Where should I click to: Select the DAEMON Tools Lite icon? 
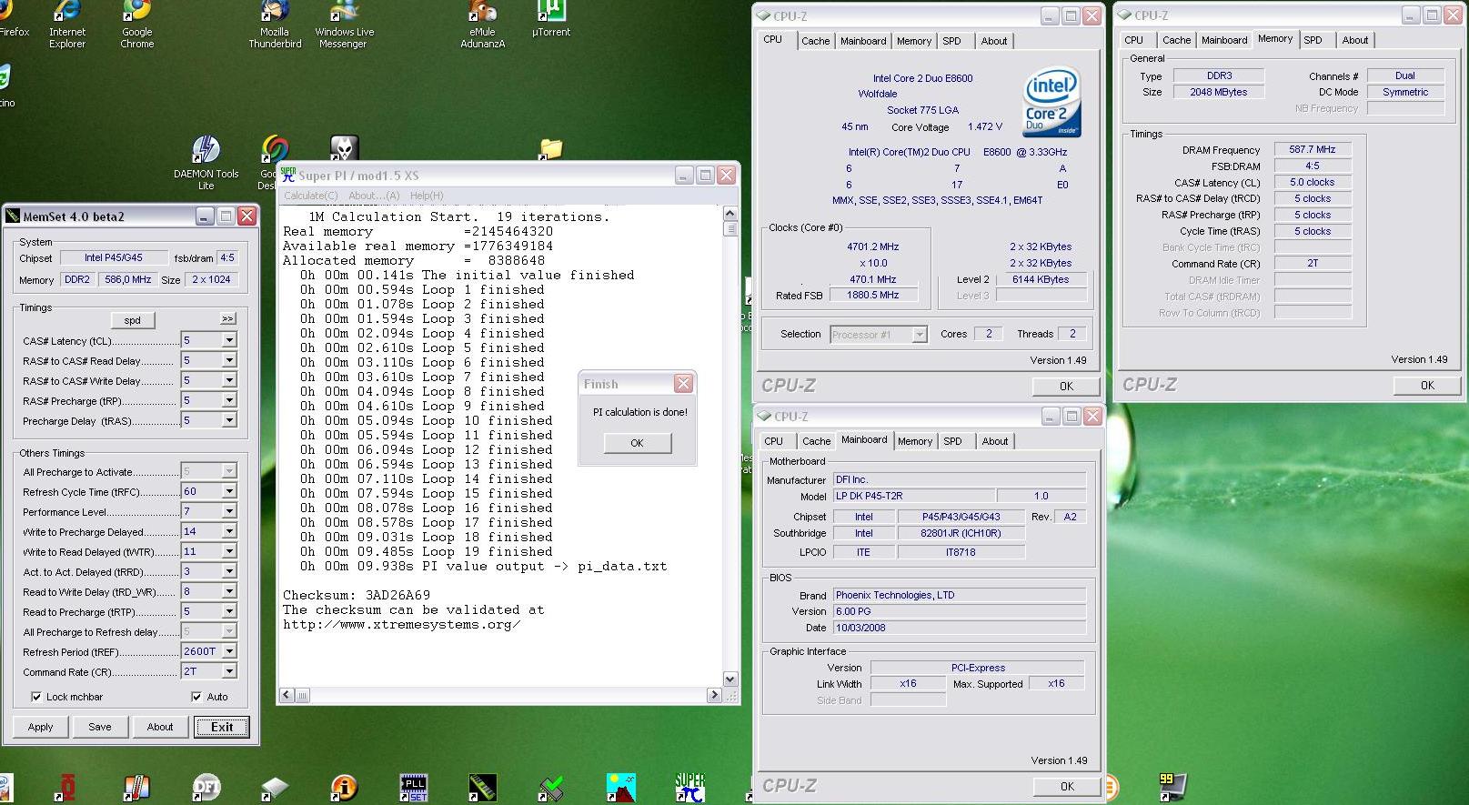tap(206, 163)
